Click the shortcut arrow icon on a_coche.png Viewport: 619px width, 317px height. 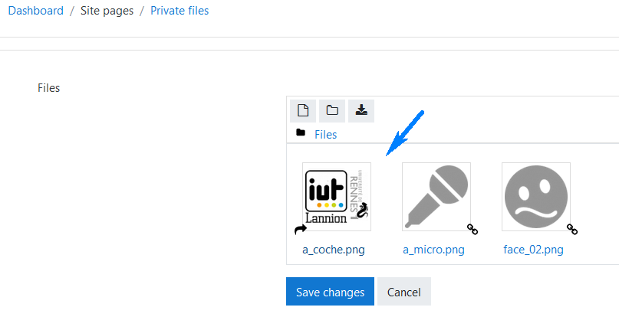301,229
